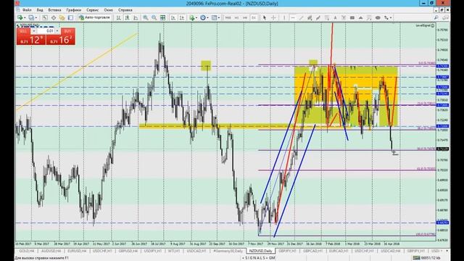This screenshot has height=261, width=464.
Task: Open the Графики menu
Action: tap(73, 10)
